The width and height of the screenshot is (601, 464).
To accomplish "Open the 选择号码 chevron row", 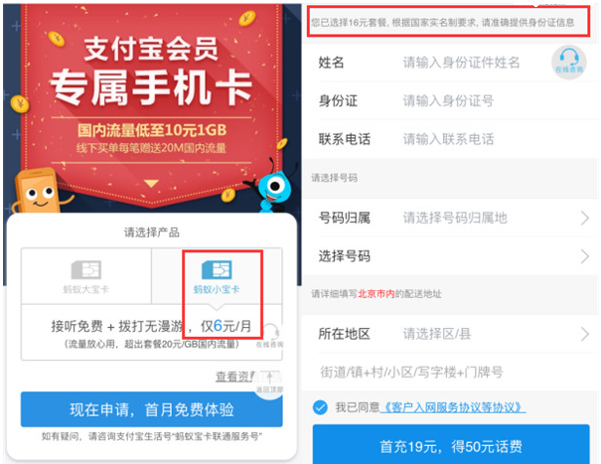I will (452, 256).
